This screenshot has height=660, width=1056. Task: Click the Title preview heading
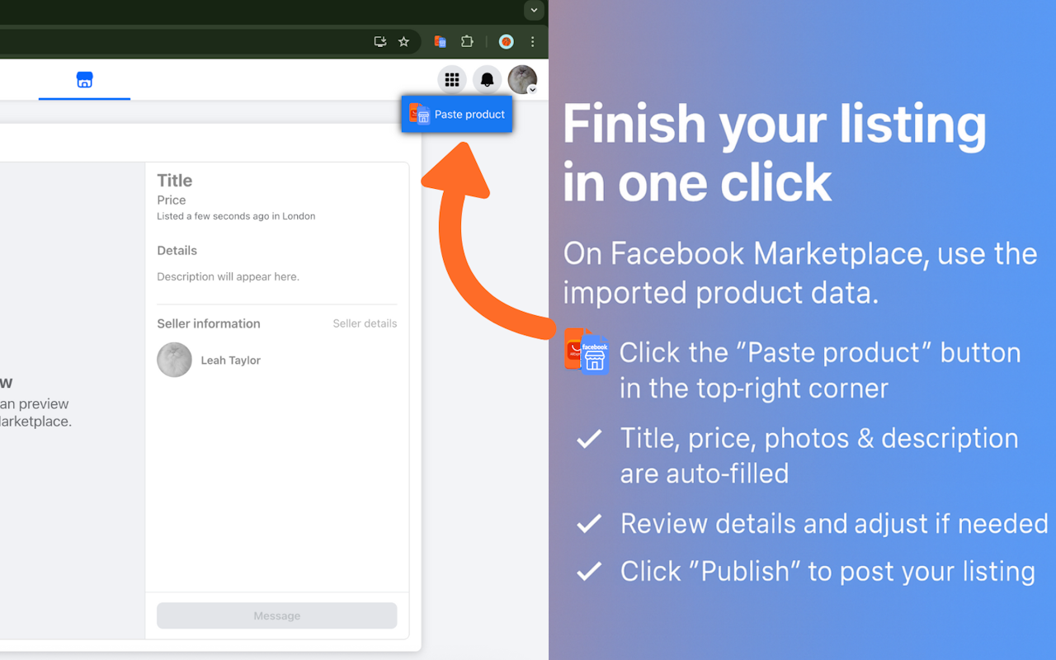[x=175, y=181]
